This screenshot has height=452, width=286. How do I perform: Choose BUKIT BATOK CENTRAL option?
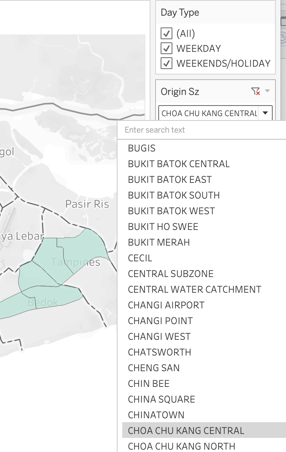pos(179,164)
